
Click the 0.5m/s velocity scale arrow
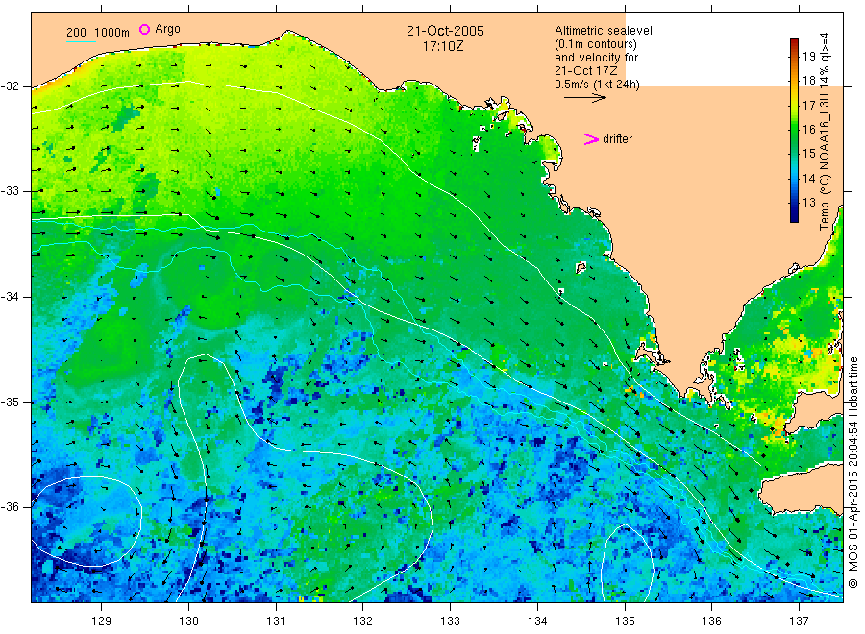584,98
